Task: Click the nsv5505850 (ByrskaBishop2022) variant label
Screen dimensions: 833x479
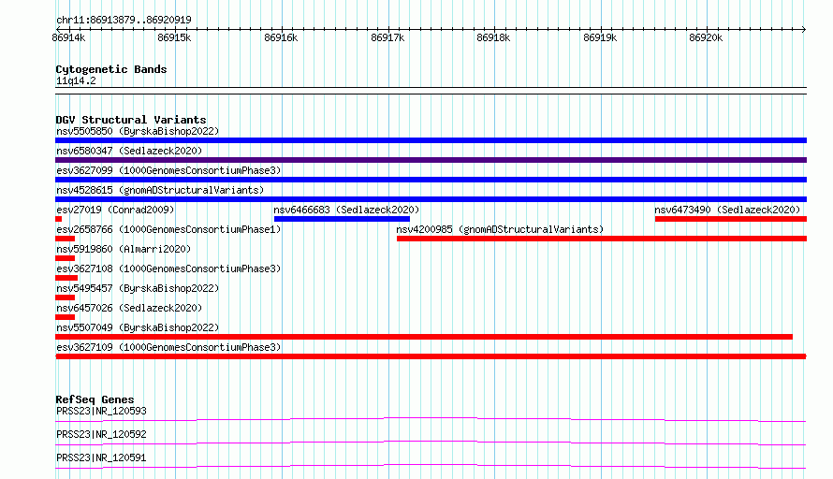Action: (138, 131)
